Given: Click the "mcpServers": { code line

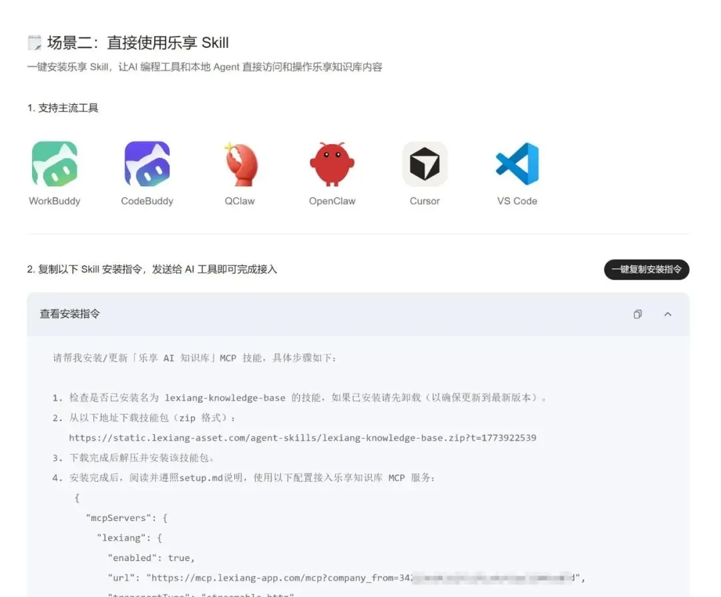Looking at the screenshot, I should 127,518.
